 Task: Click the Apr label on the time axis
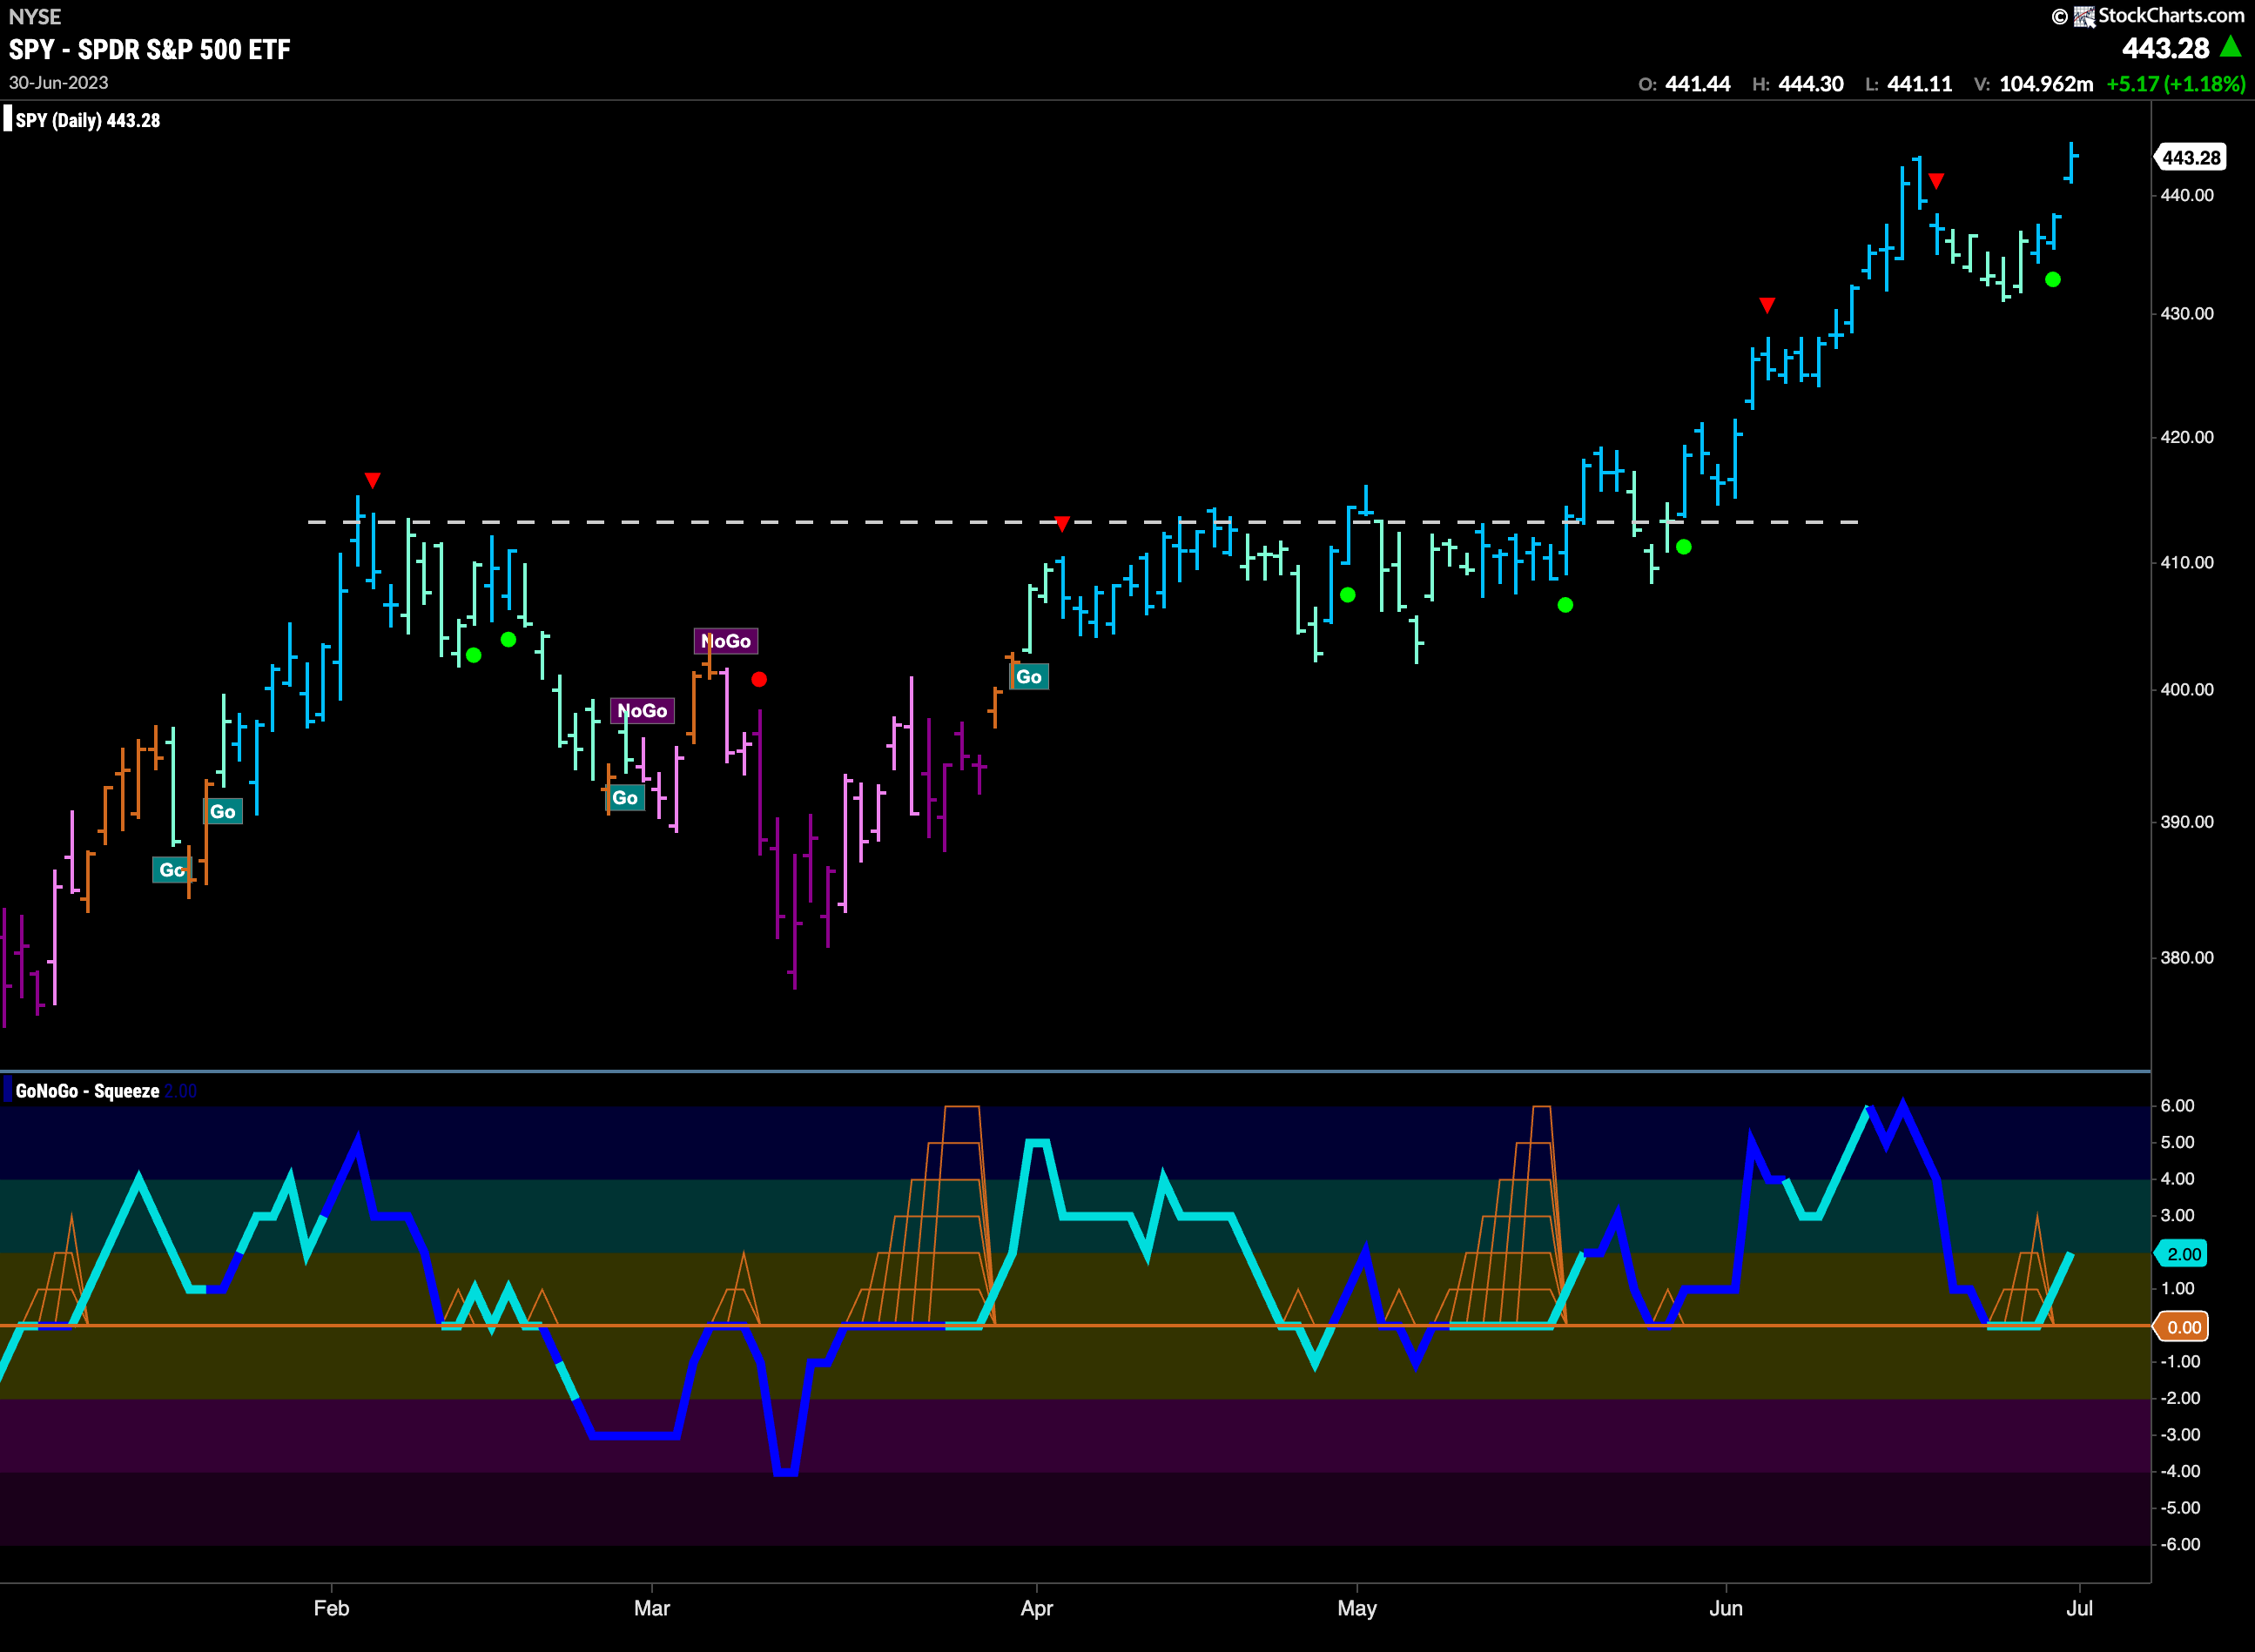(1036, 1609)
